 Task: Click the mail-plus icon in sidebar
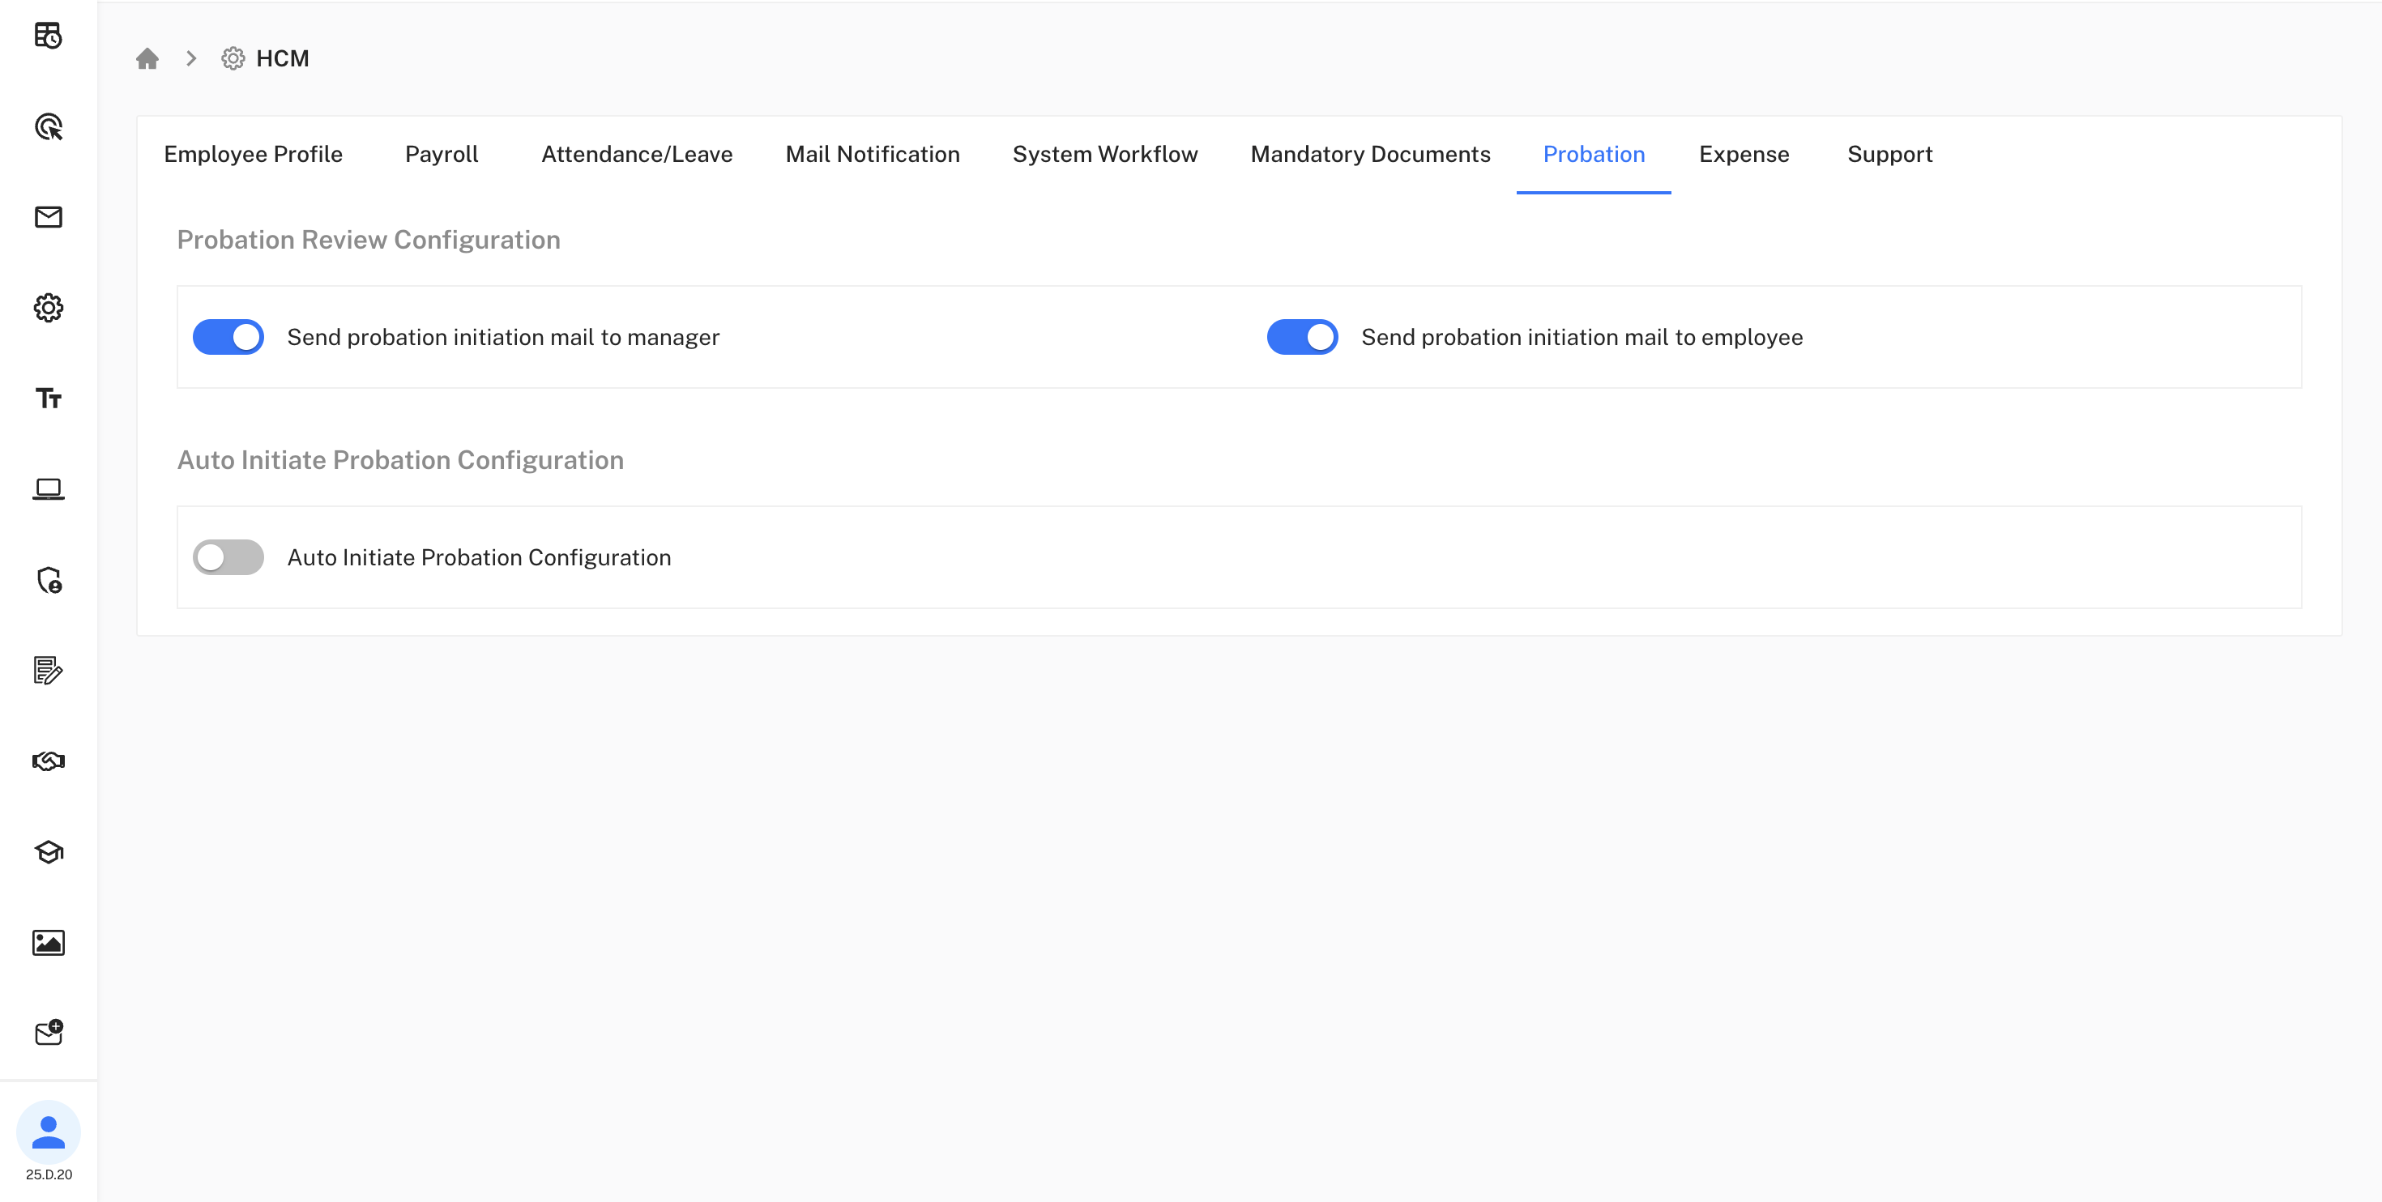click(48, 1033)
